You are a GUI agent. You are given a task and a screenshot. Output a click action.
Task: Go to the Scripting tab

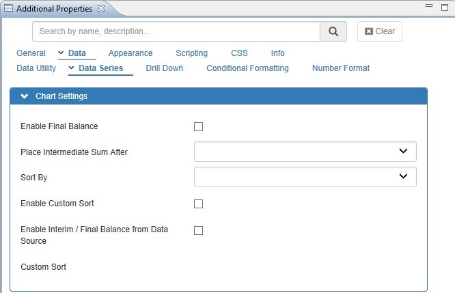tap(191, 53)
